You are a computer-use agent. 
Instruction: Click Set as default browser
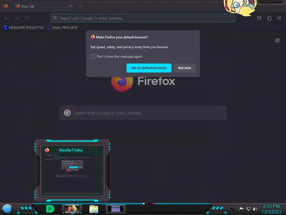pos(149,68)
